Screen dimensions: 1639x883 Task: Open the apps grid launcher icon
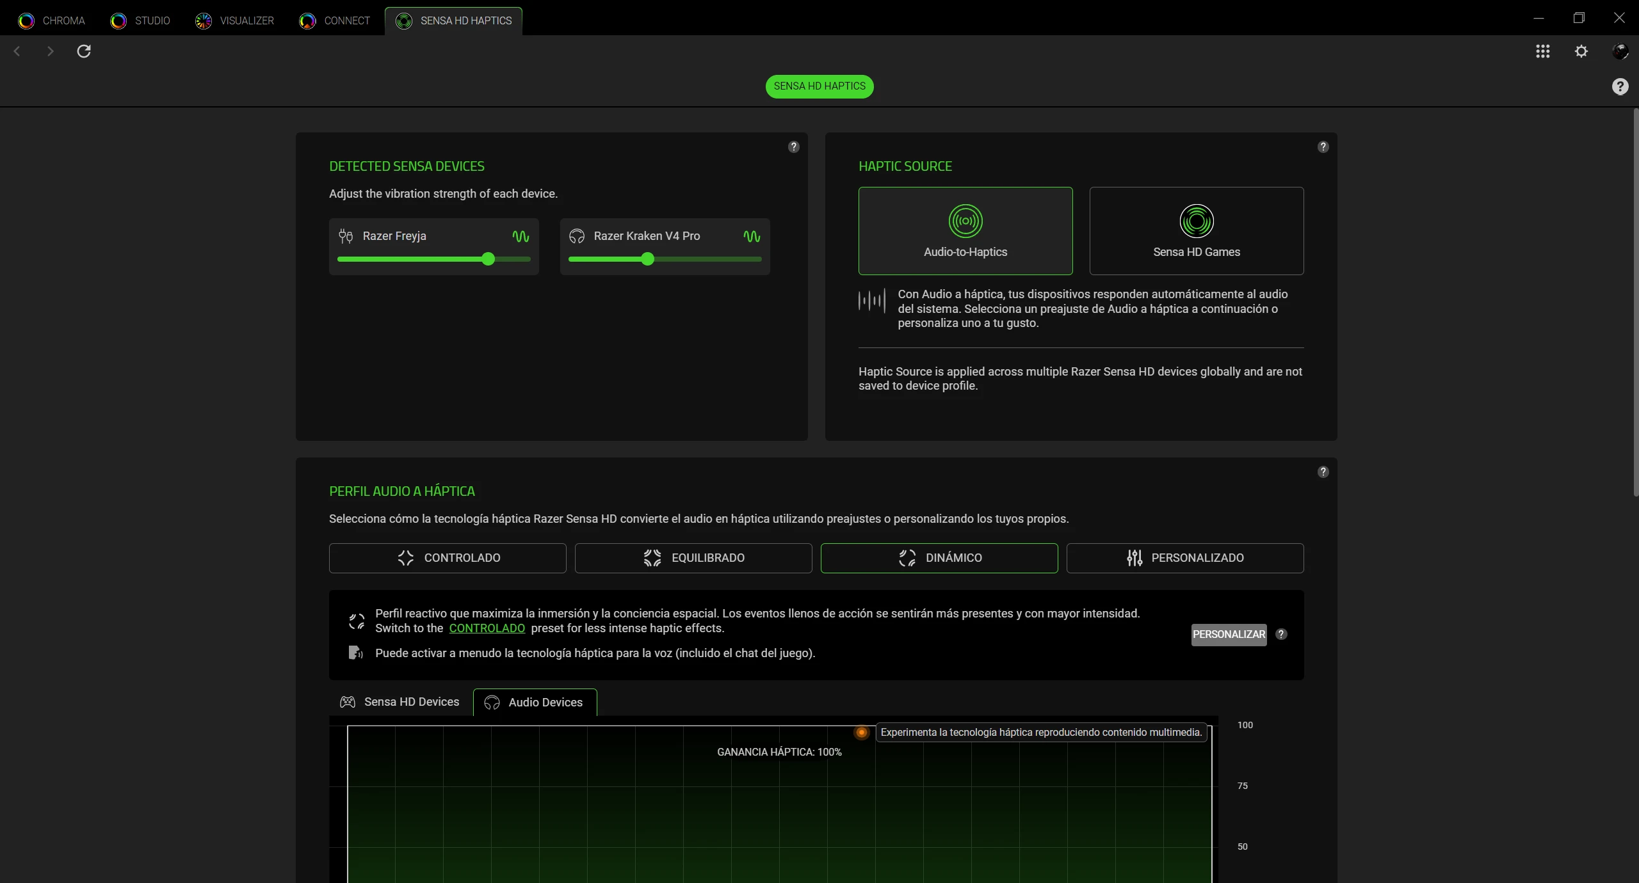click(x=1543, y=51)
